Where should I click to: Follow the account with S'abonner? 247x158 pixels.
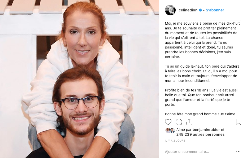(x=215, y=10)
